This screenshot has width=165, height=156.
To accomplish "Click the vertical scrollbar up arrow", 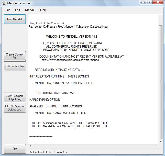I will [161, 17].
